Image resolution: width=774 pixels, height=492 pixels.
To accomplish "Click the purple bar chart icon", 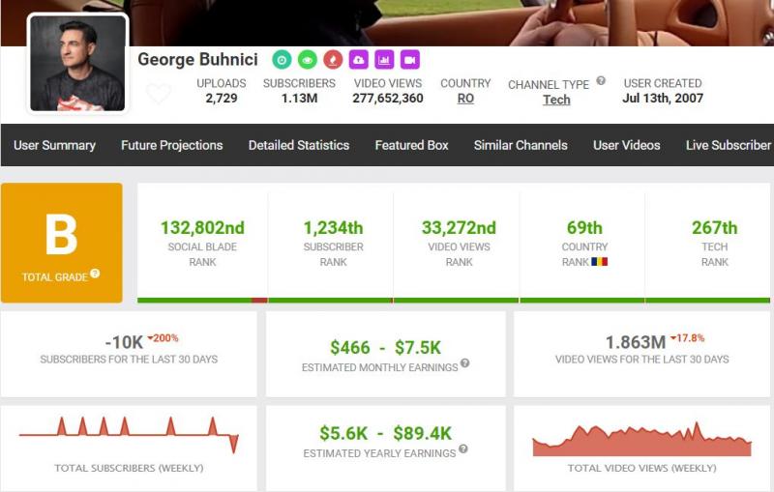I will (x=384, y=59).
